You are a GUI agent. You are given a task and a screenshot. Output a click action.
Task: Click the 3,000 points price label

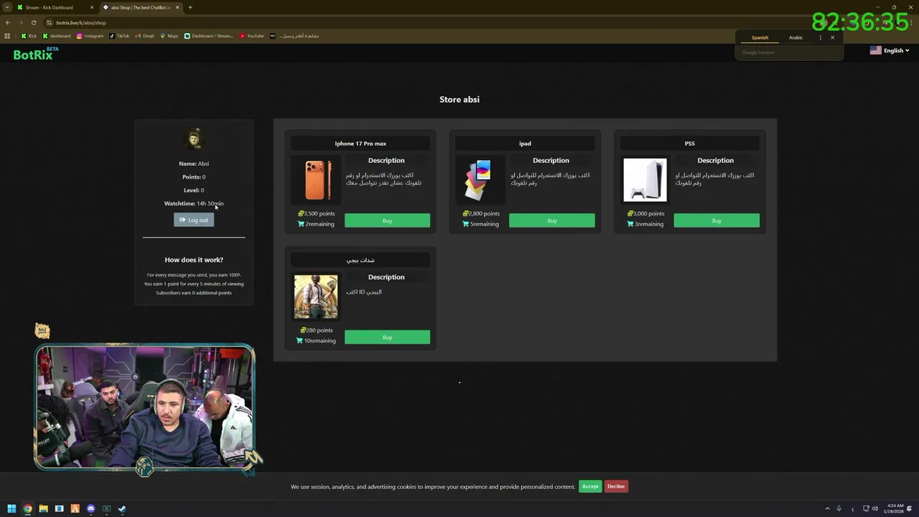tap(646, 213)
